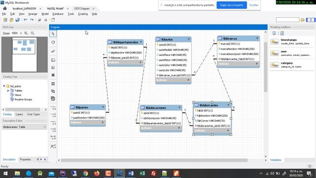Collapse the tbldepartamentos table arrow
The width and height of the screenshot is (316, 178).
141,42
